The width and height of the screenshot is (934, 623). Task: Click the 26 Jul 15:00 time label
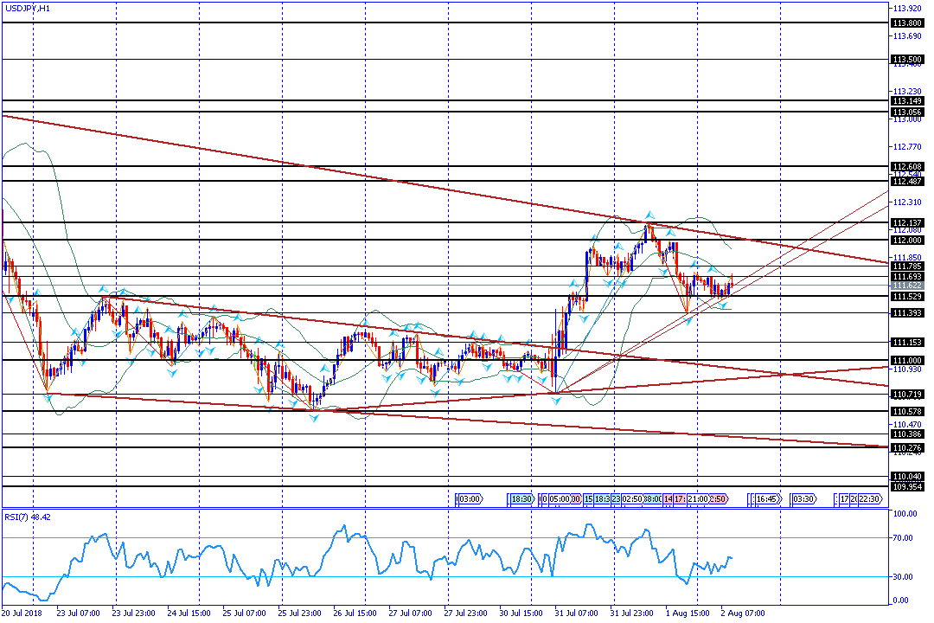pyautogui.click(x=355, y=613)
